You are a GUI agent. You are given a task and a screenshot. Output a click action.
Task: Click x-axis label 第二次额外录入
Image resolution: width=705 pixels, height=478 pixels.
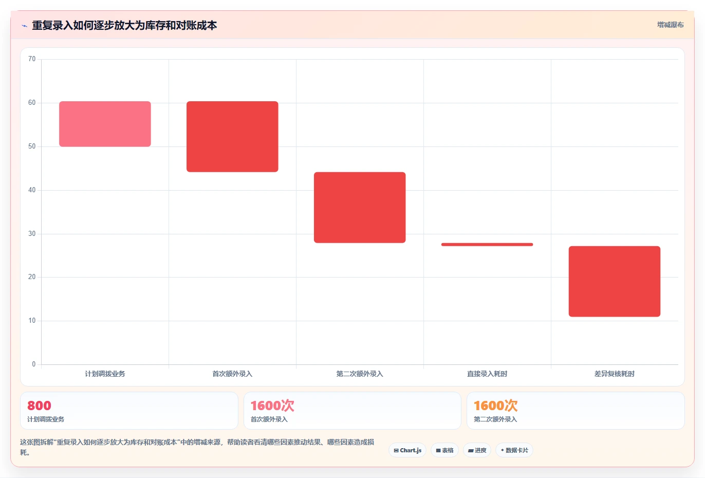tap(360, 374)
